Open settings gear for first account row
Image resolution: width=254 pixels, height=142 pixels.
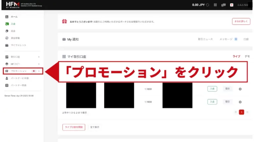pyautogui.click(x=240, y=89)
